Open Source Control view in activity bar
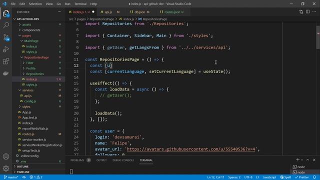 (6, 37)
